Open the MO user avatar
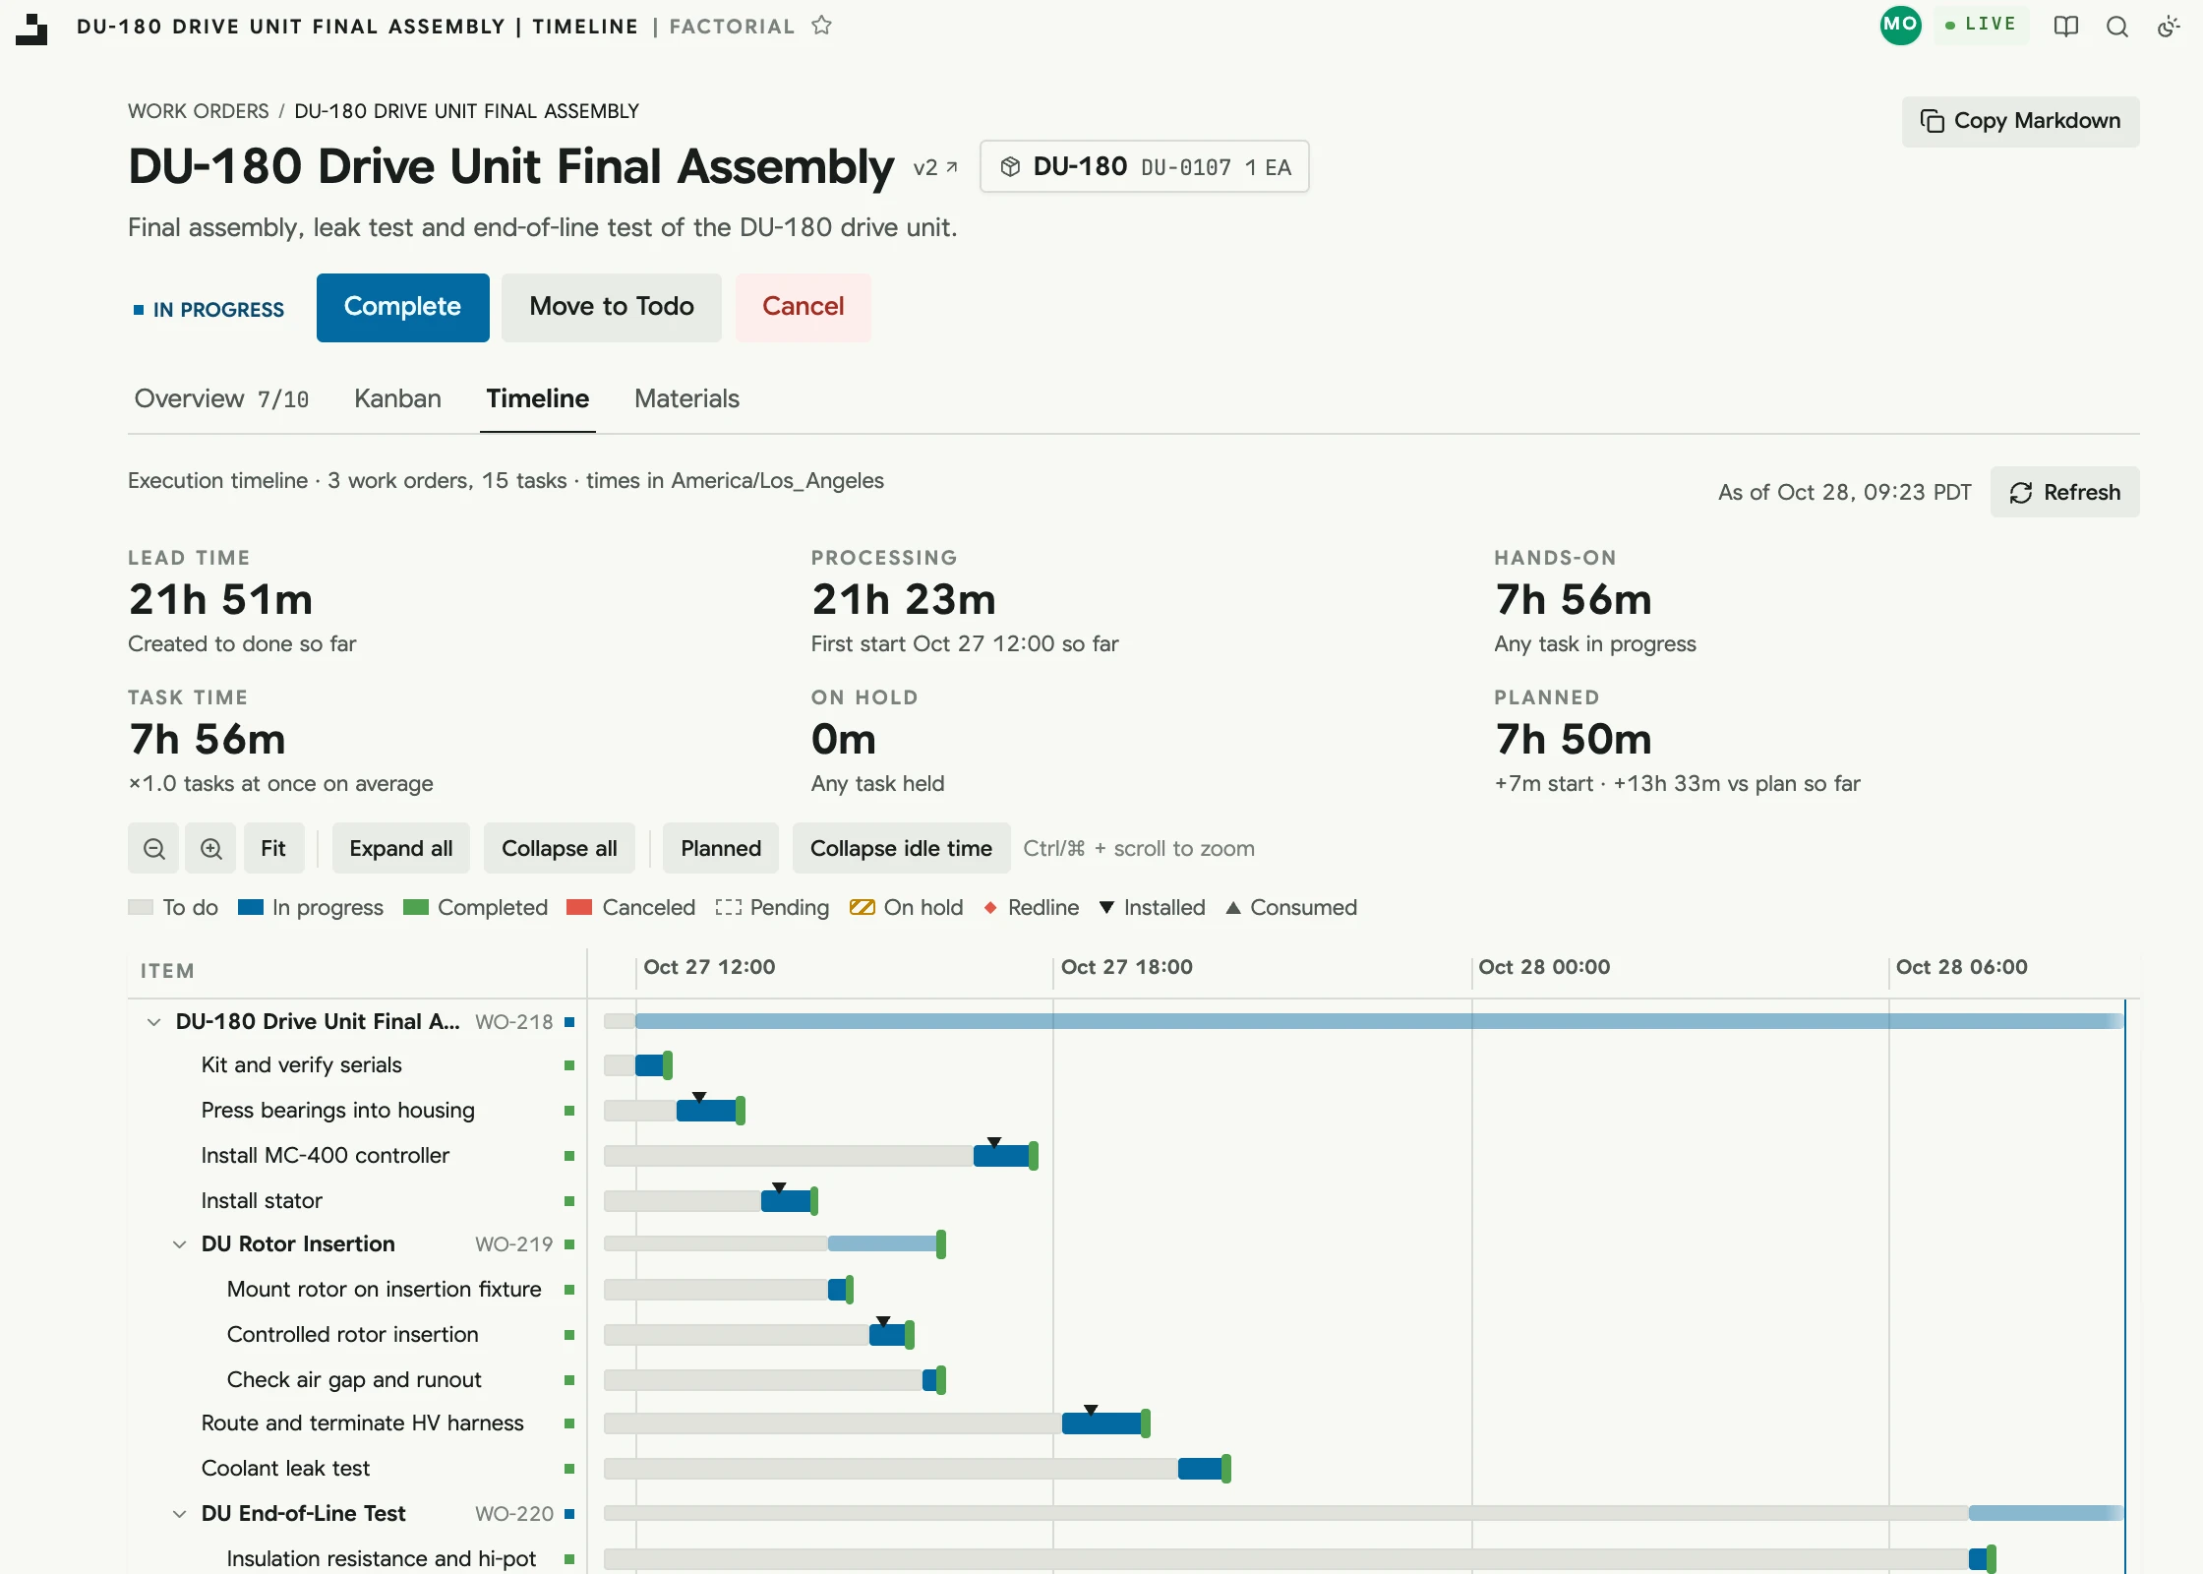The width and height of the screenshot is (2203, 1574). [x=1900, y=25]
